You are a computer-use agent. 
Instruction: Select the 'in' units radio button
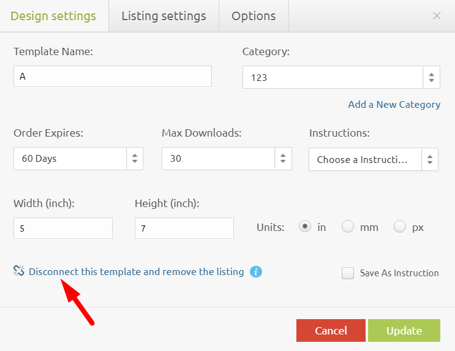pyautogui.click(x=304, y=227)
